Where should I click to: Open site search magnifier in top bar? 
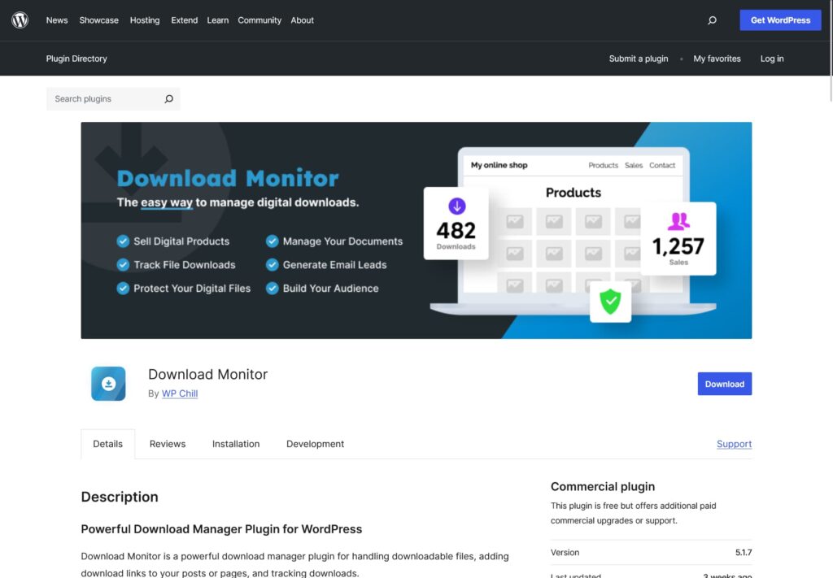click(712, 20)
